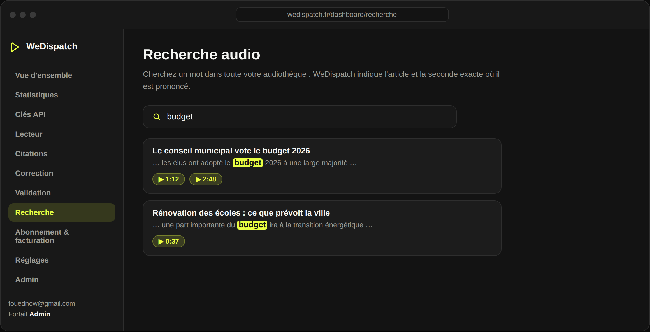Open Clés API section

(62, 114)
